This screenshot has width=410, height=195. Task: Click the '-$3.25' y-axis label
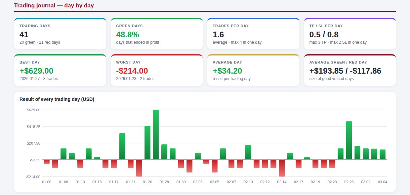point(35,160)
